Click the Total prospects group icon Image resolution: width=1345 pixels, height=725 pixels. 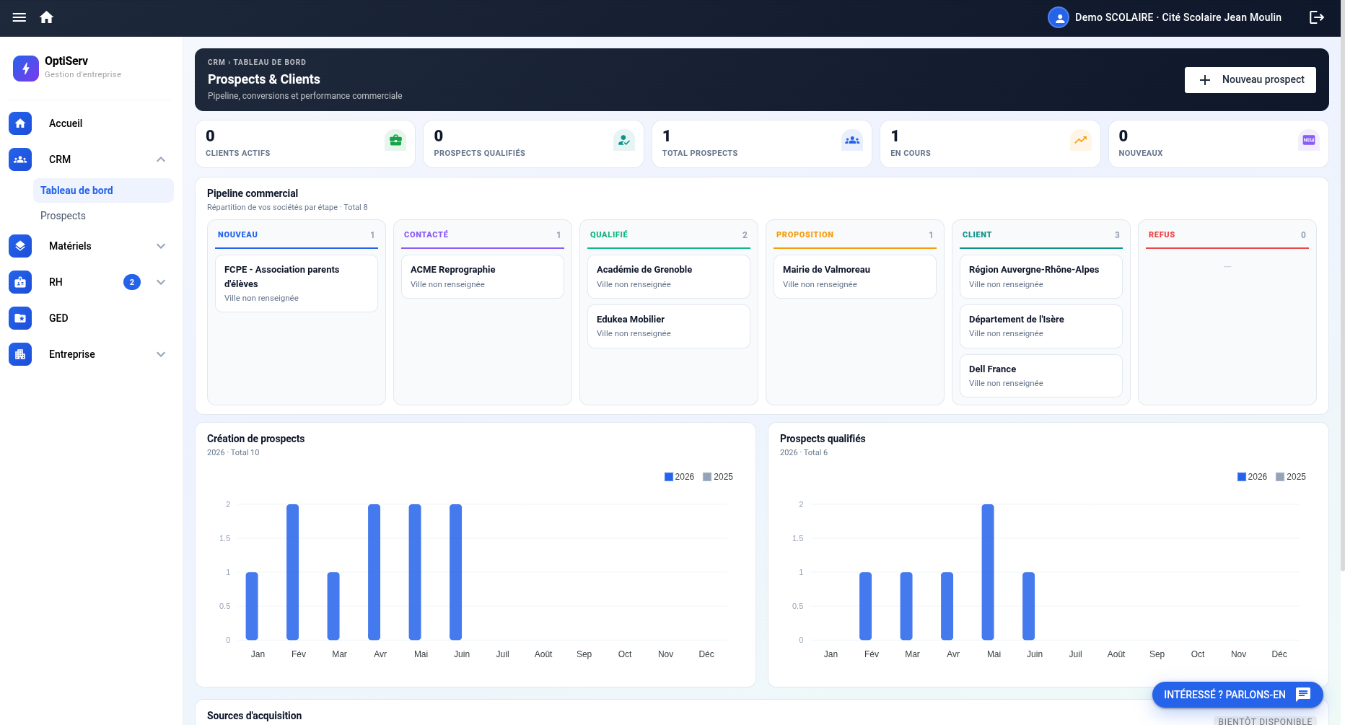click(852, 140)
